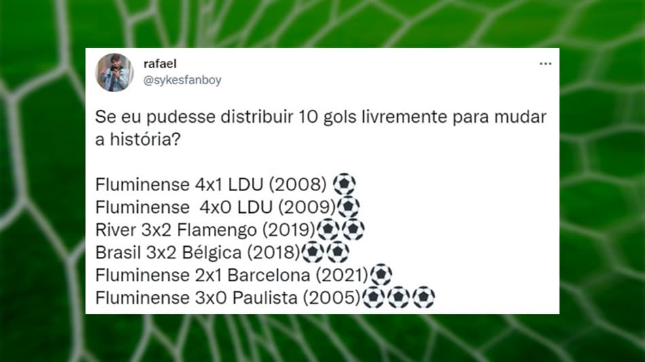This screenshot has width=645, height=362.
Task: Open the three-dot more options menu
Action: pyautogui.click(x=545, y=64)
